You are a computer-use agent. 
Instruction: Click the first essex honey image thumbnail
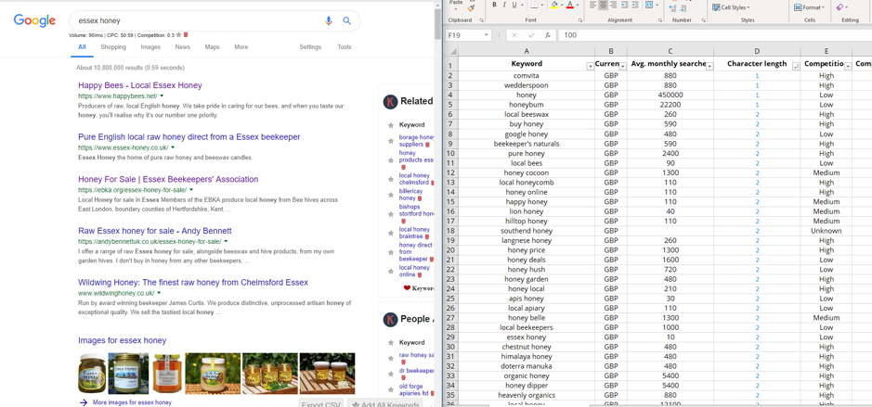tap(92, 373)
